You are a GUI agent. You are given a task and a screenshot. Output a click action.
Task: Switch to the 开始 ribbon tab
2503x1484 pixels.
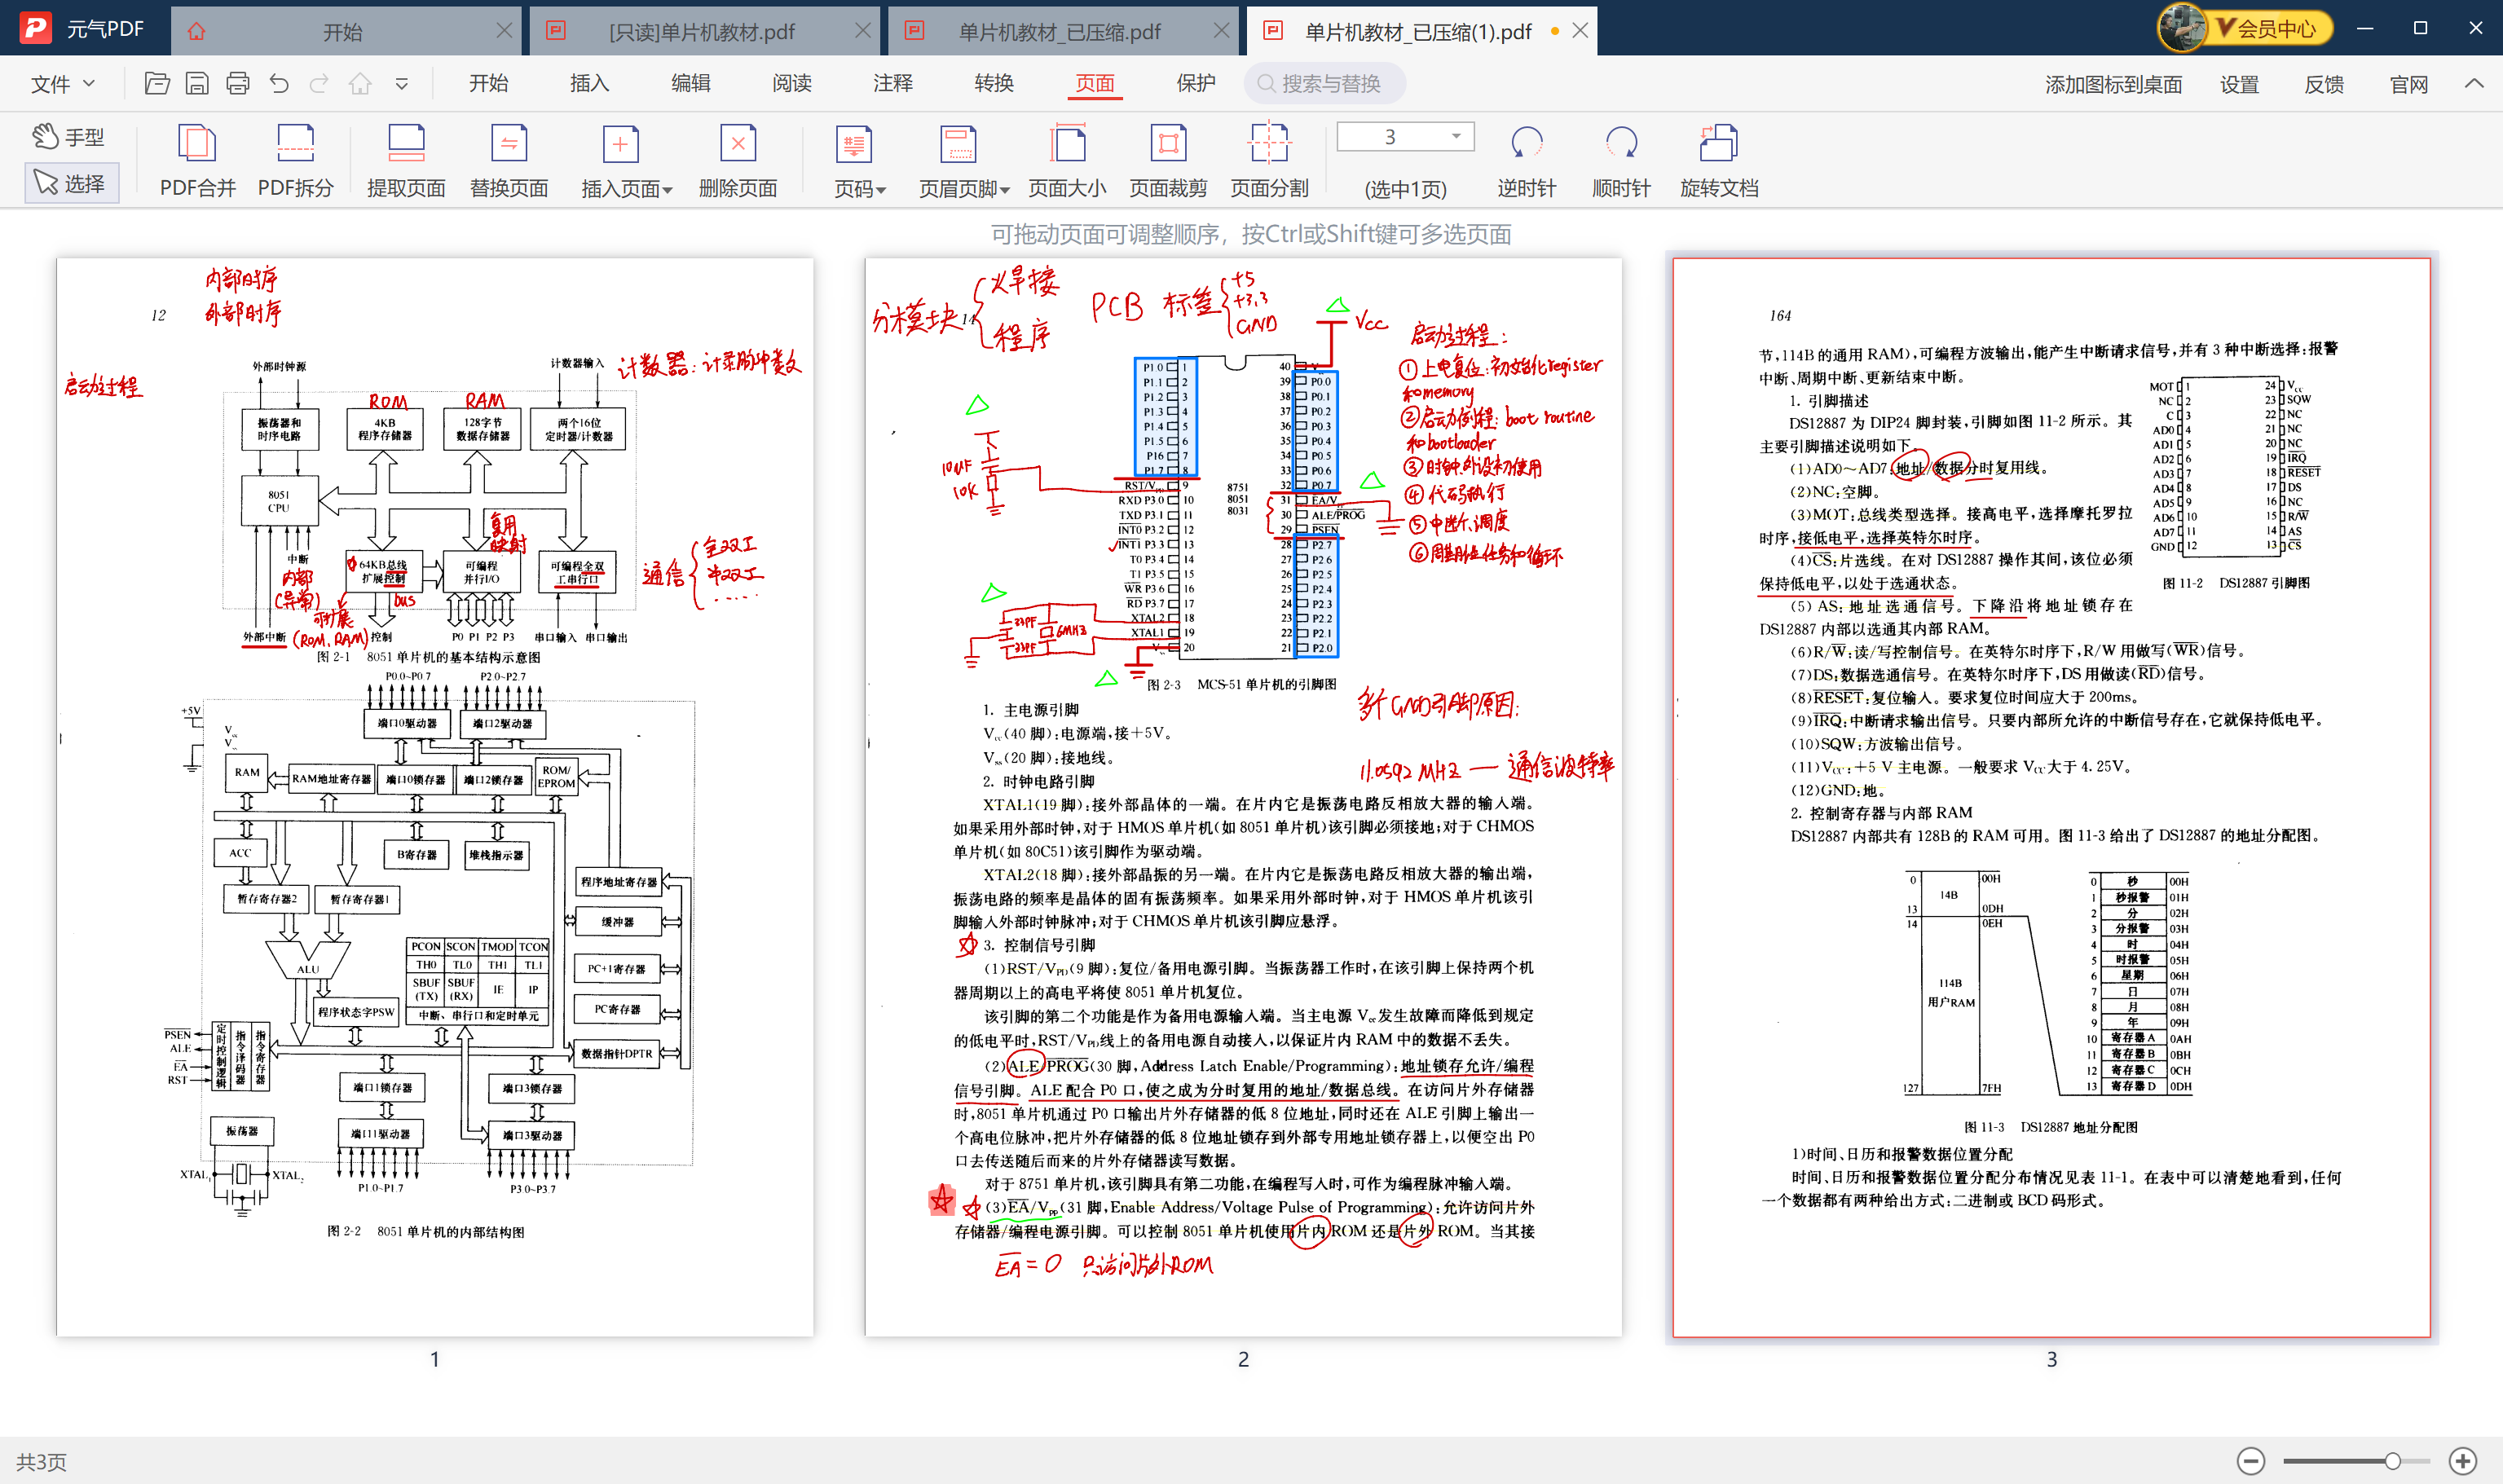pyautogui.click(x=488, y=83)
